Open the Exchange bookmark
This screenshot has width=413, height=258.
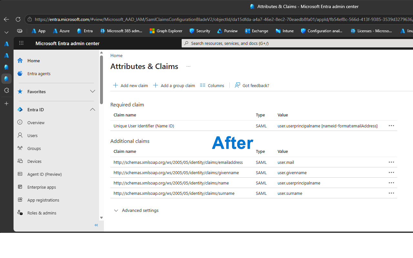tap(257, 31)
